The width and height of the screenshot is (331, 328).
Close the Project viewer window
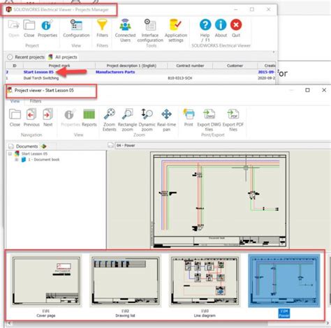coord(324,90)
